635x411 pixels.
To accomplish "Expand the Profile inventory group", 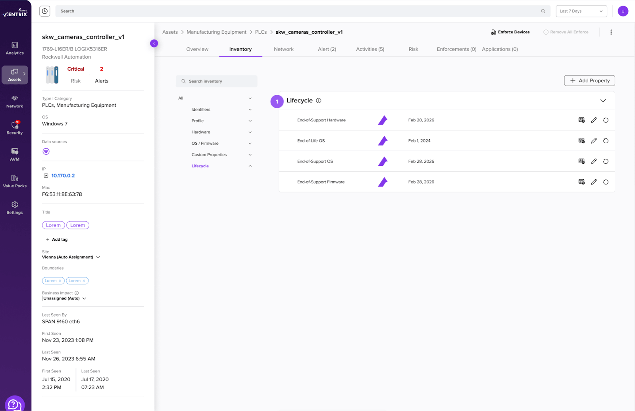I will pos(250,121).
